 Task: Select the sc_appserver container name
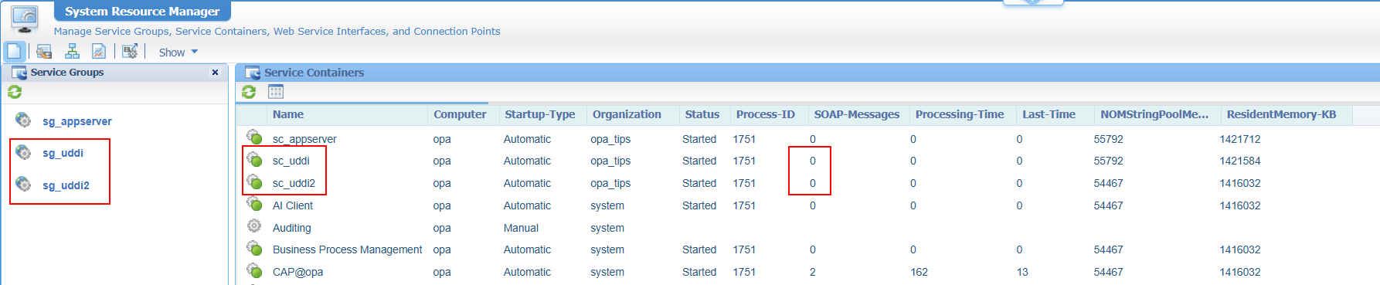click(x=304, y=139)
